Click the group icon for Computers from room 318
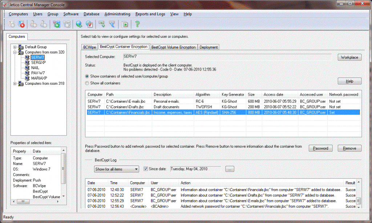The height and width of the screenshot is (223, 372). [21, 84]
